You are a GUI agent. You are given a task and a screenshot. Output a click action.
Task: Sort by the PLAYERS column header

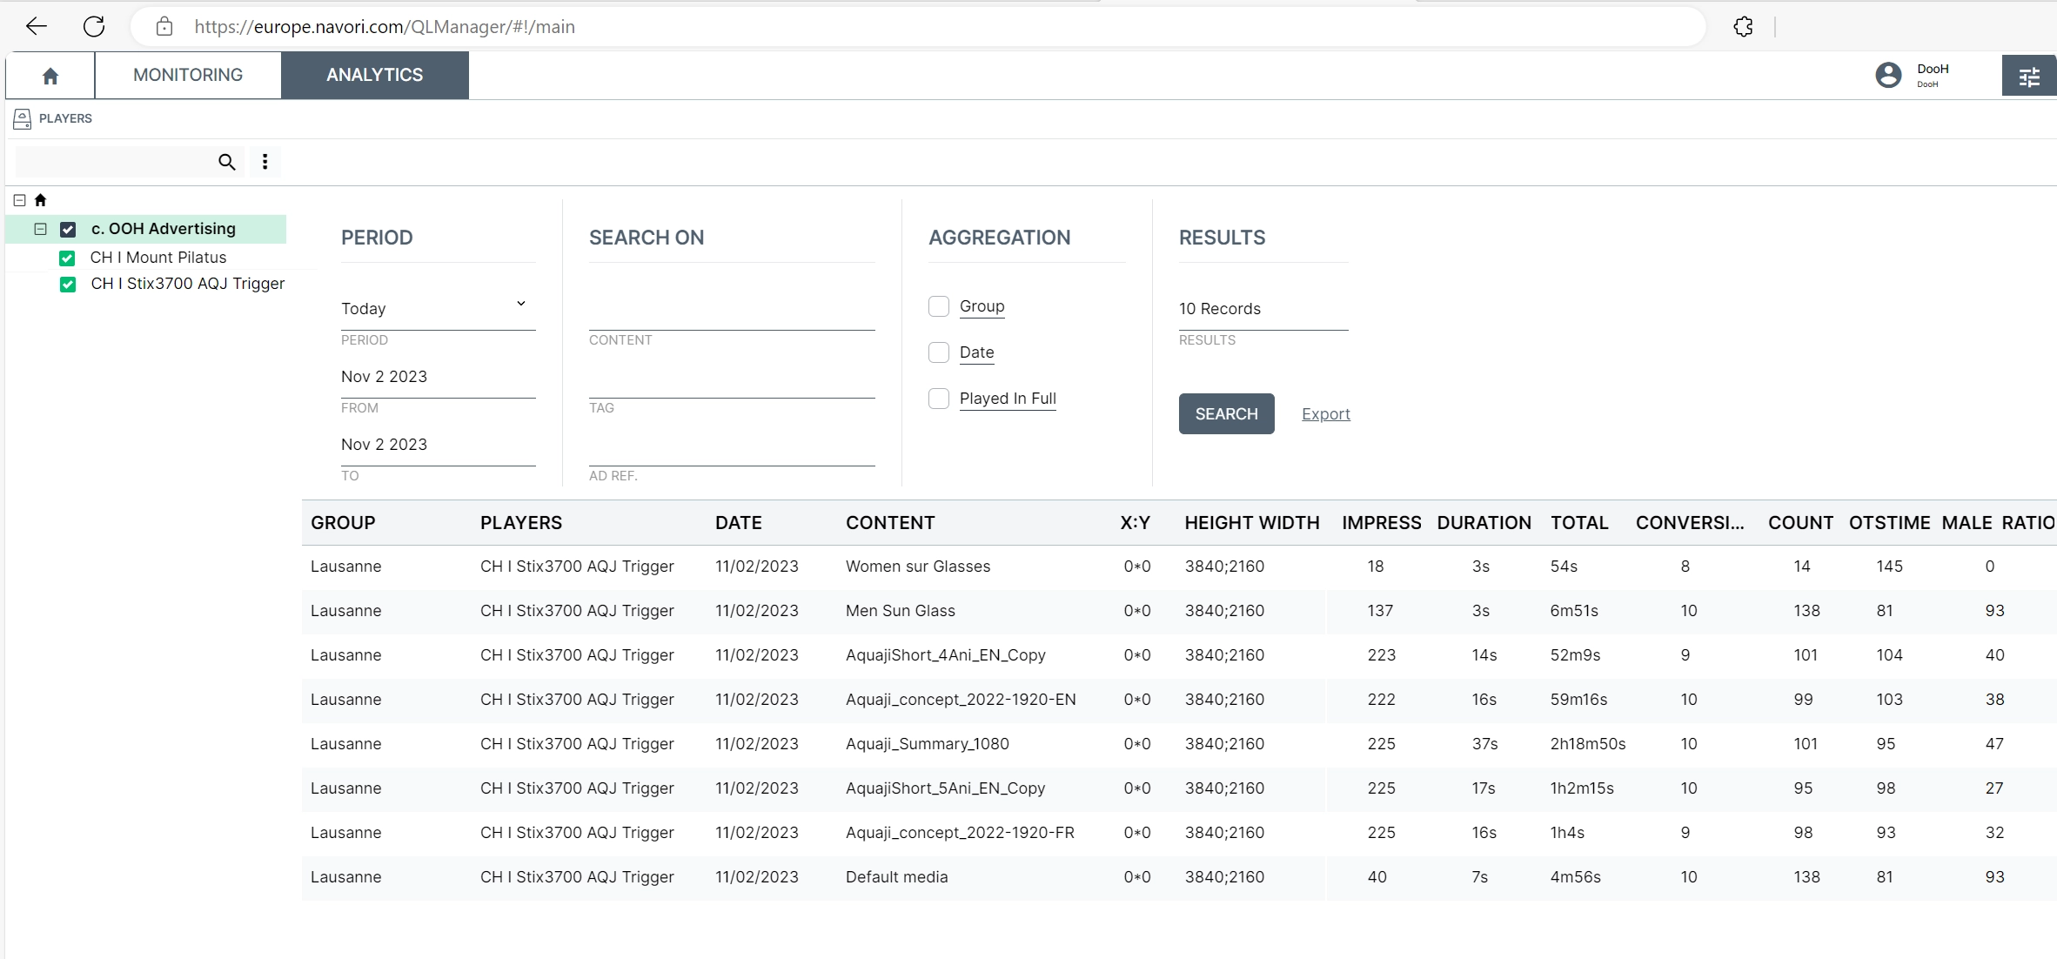521,523
